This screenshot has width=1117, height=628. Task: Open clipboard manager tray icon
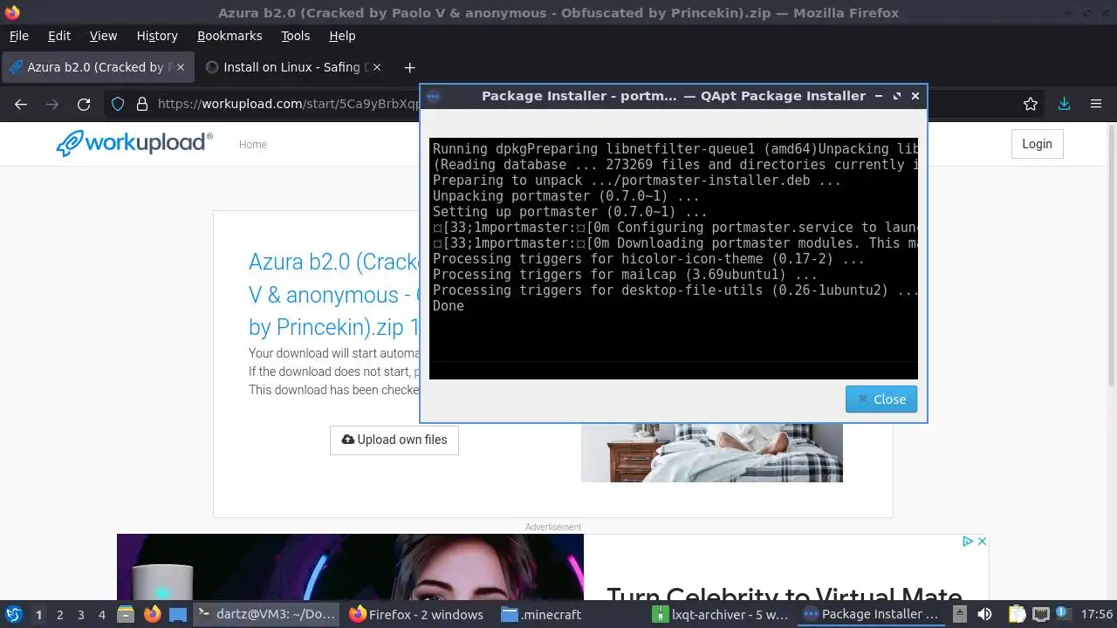(x=1017, y=614)
